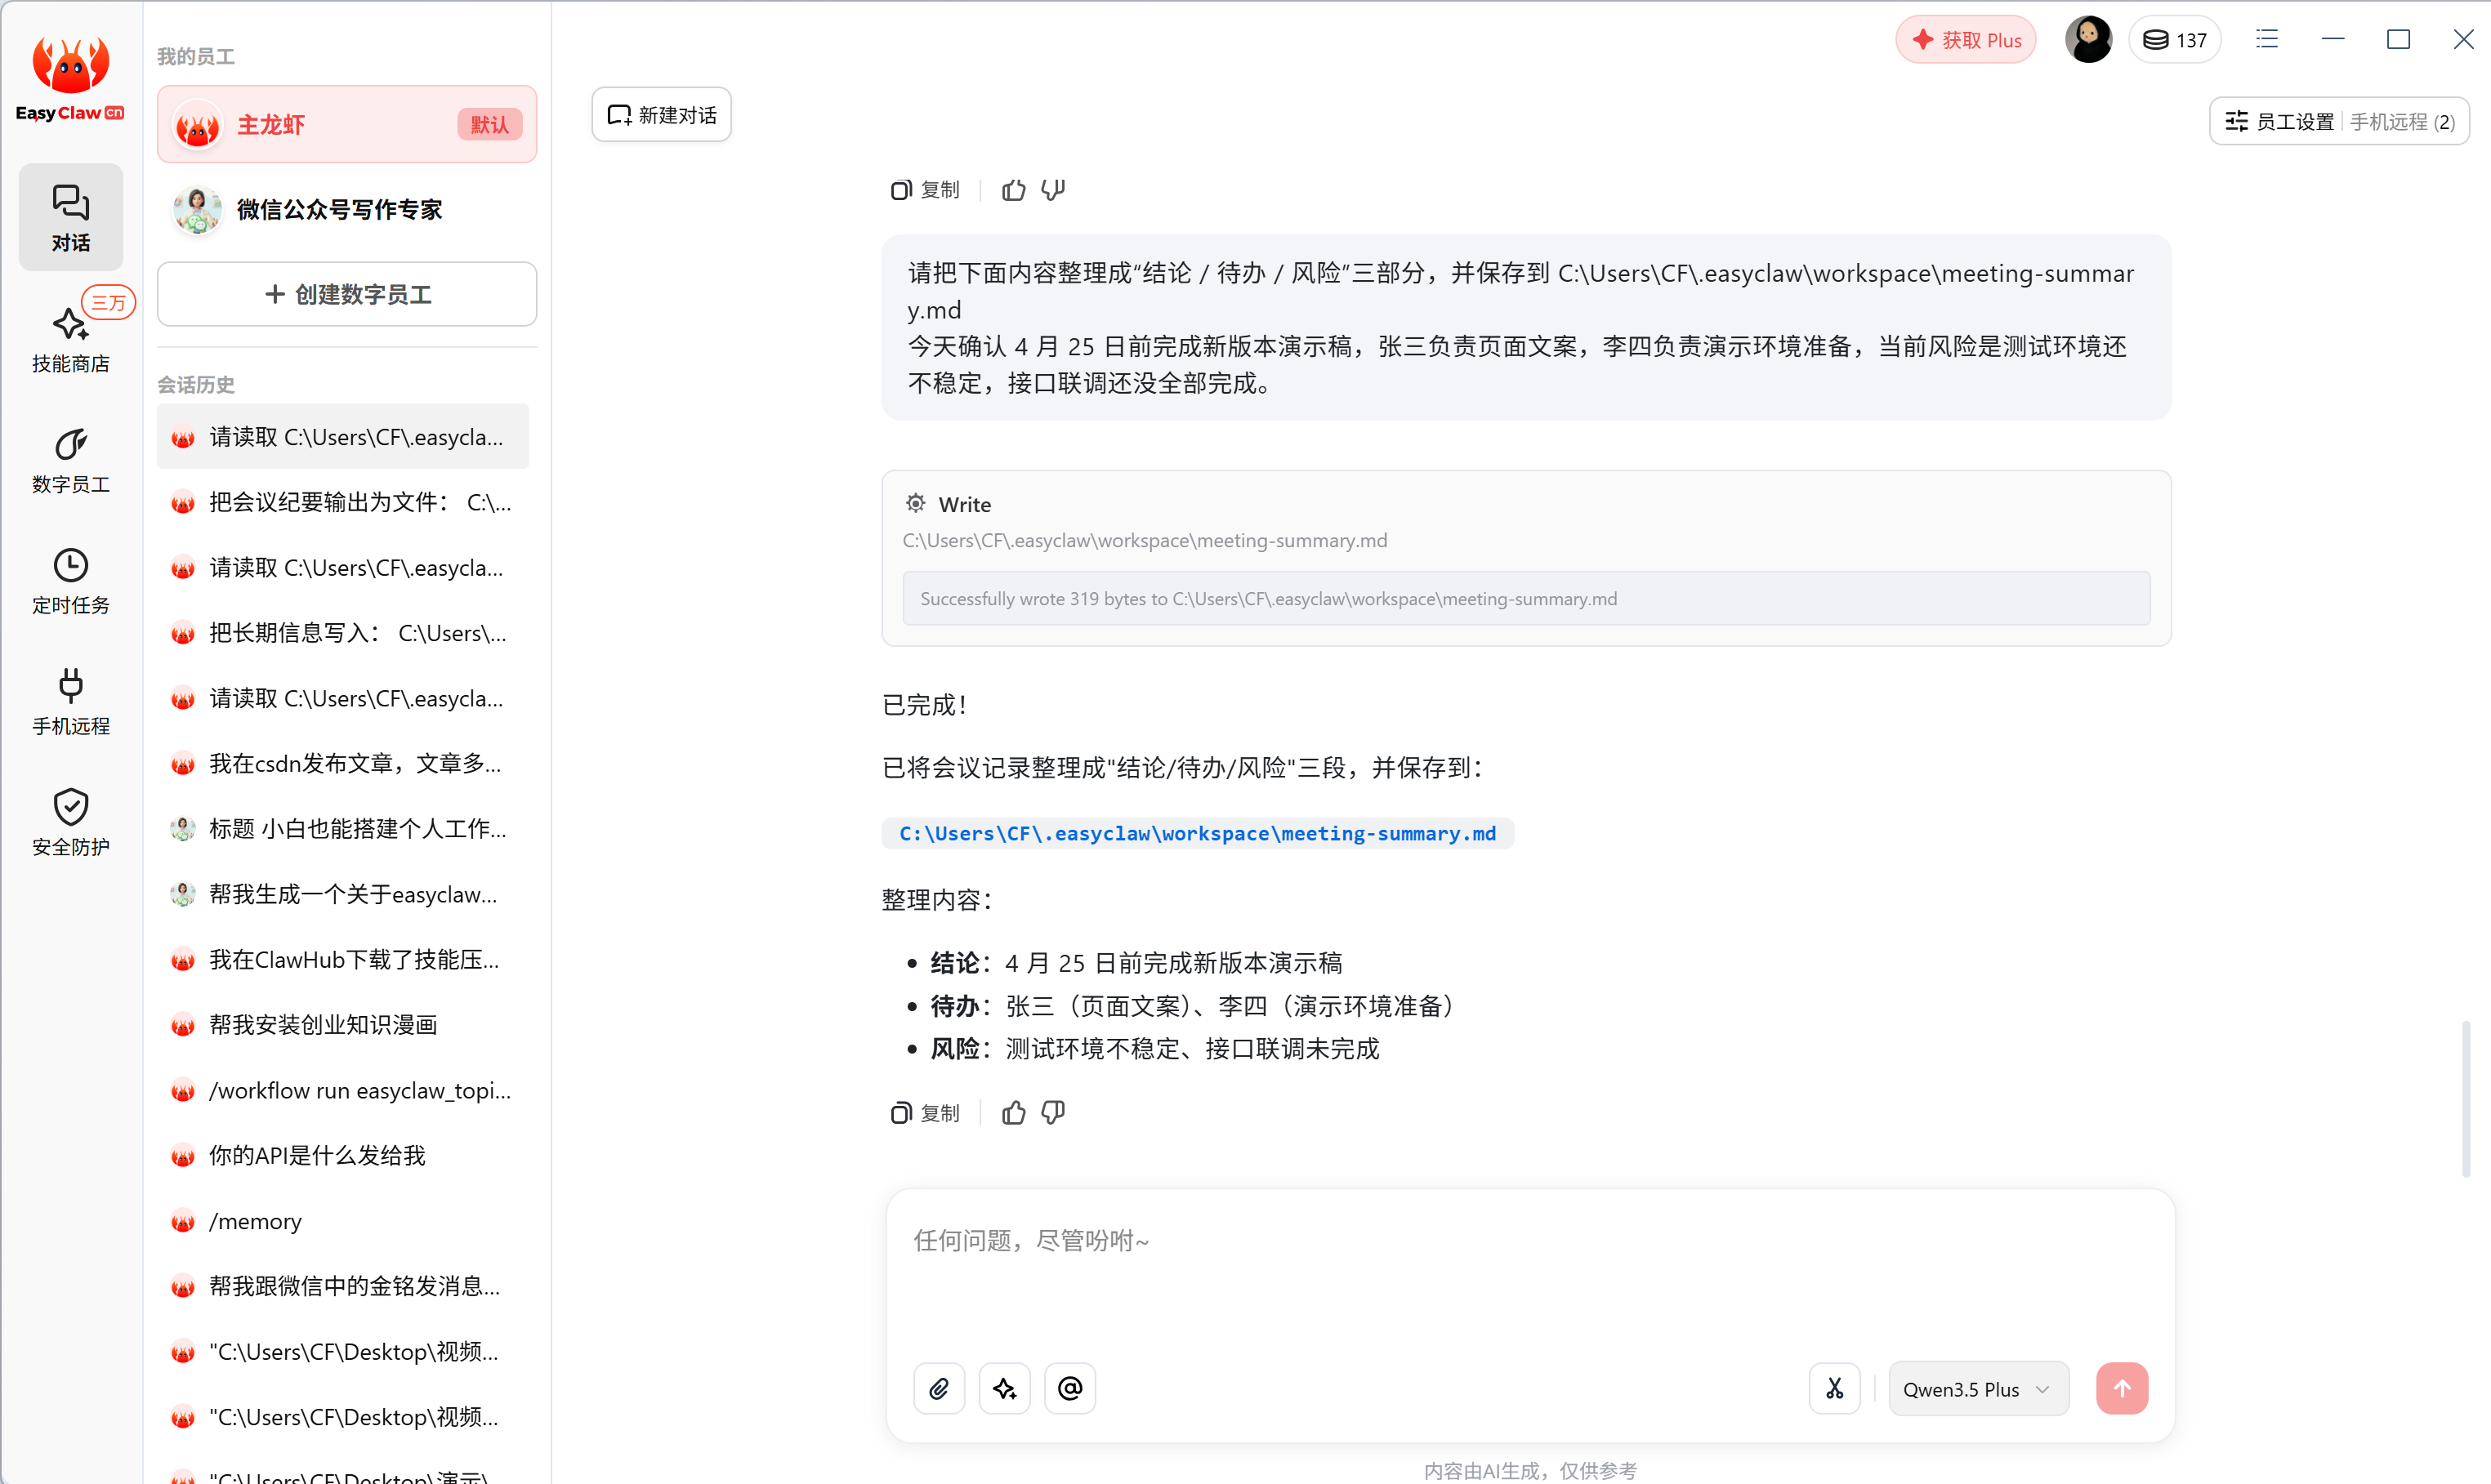This screenshot has height=1484, width=2491.
Task: Open history item 帮我生成一个关于easyclaw
Action: 343,894
